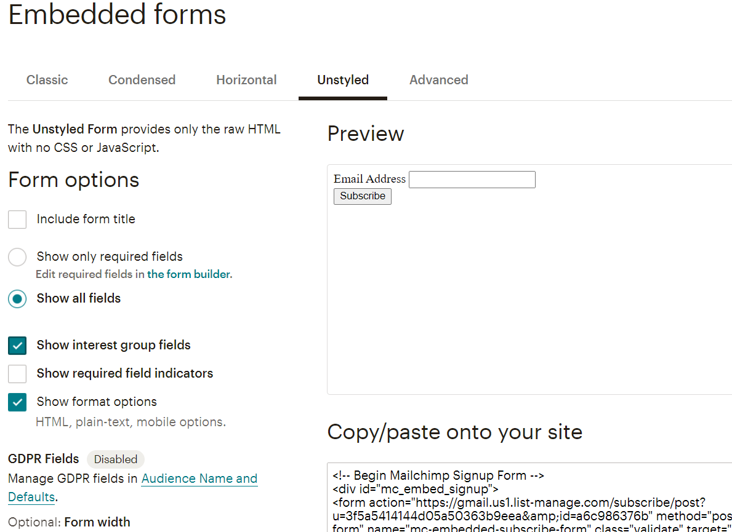
Task: Click the 'Email Address' label in preview
Action: click(x=370, y=179)
